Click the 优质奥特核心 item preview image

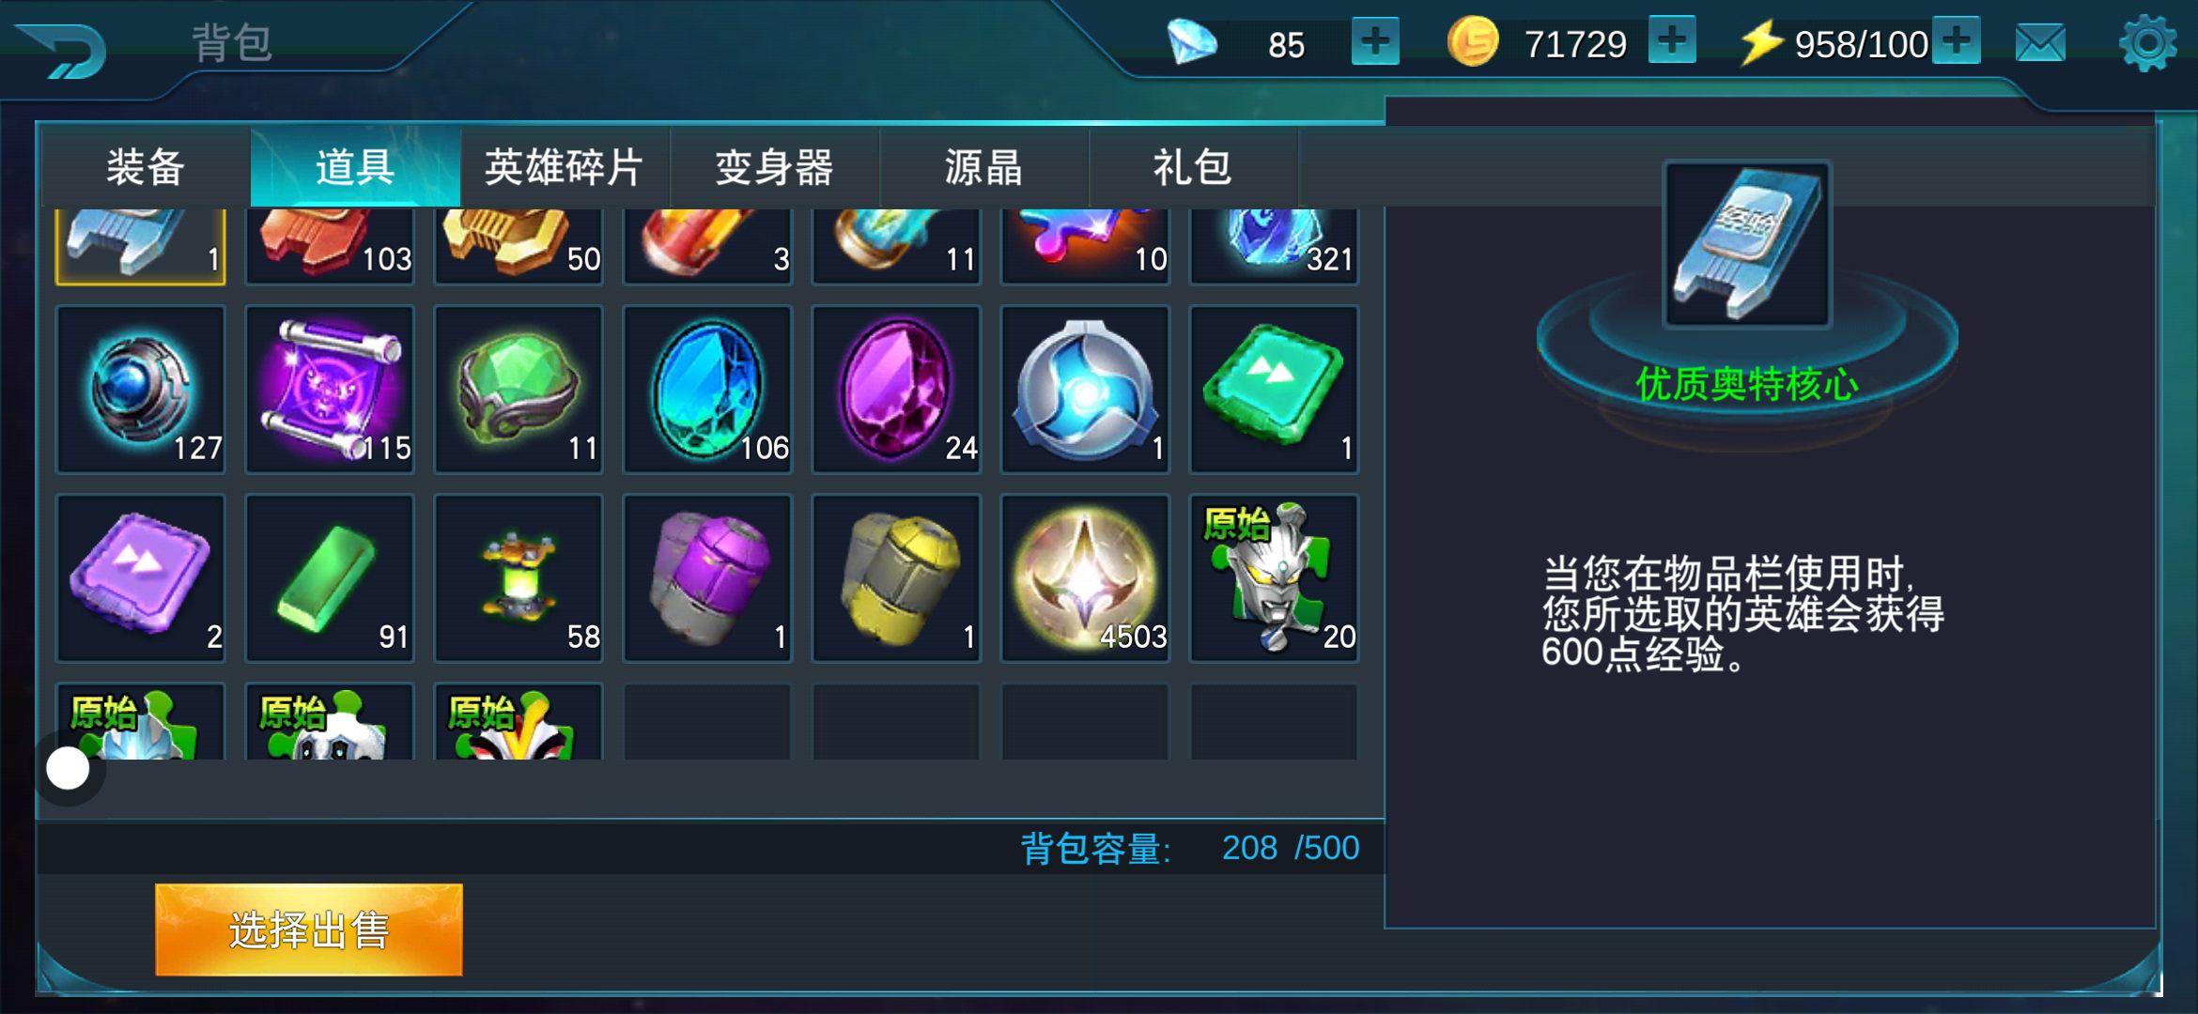click(1747, 244)
